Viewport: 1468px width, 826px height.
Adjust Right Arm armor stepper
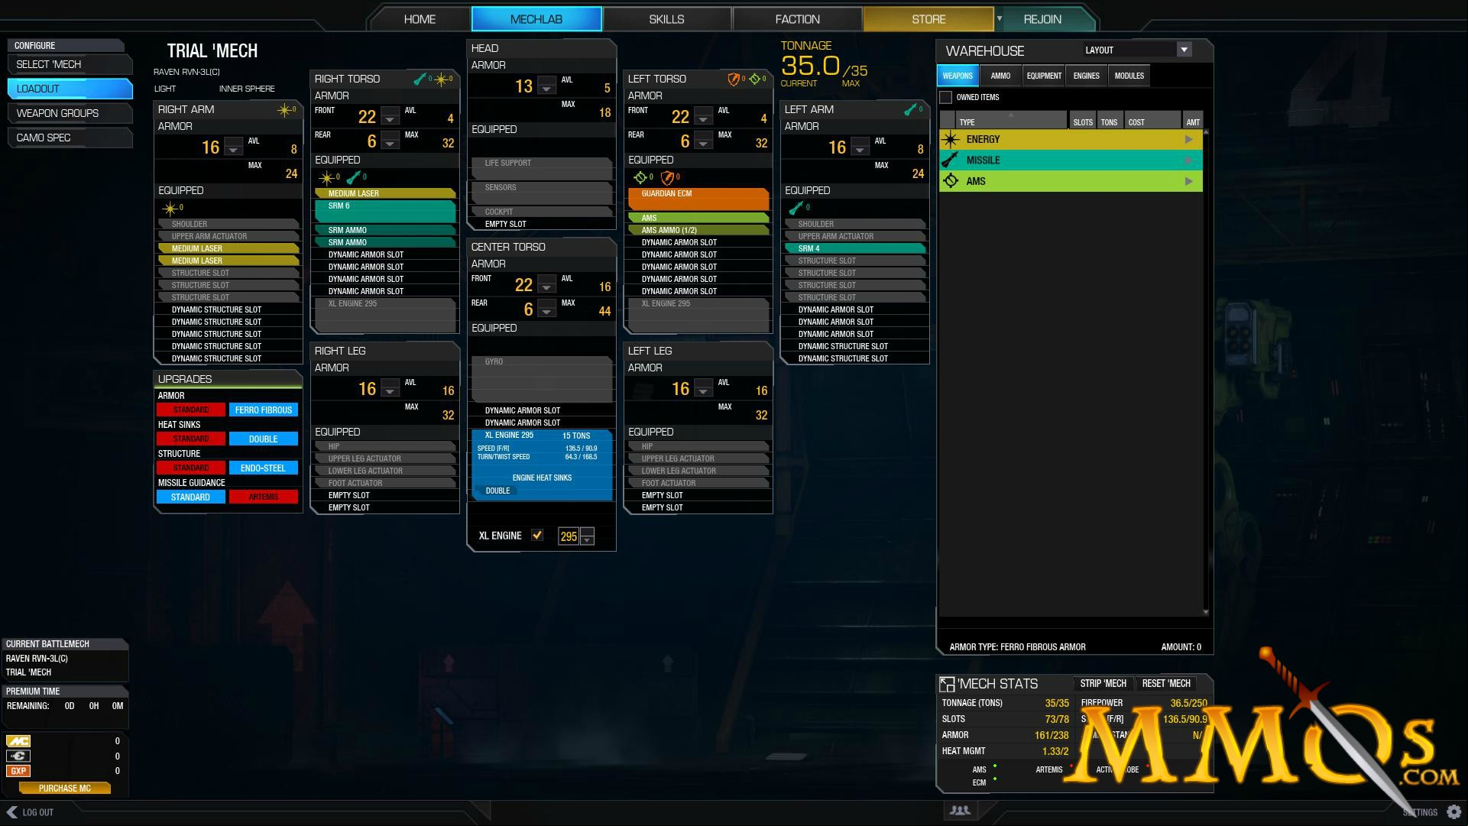(x=234, y=147)
